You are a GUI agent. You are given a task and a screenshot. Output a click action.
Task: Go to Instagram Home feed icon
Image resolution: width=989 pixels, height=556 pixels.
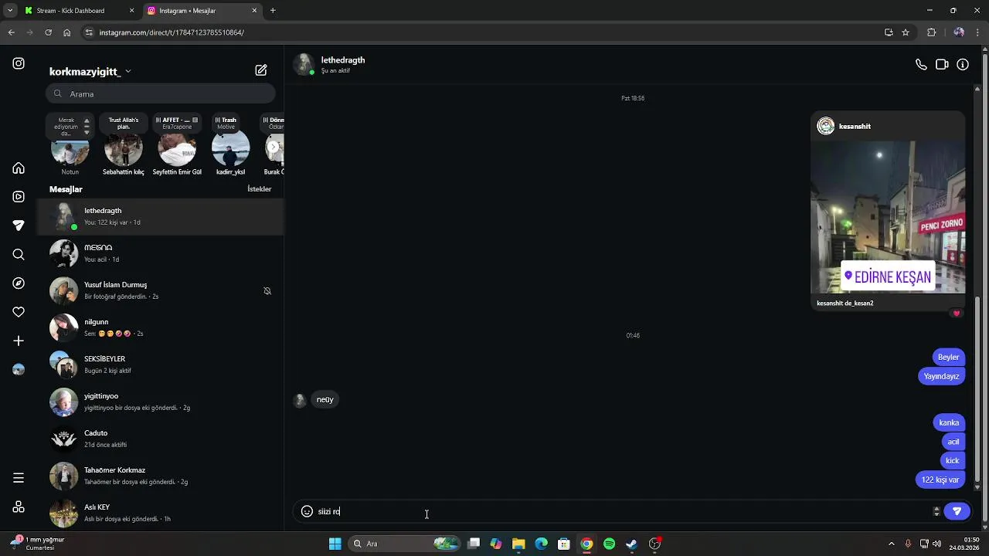[19, 168]
